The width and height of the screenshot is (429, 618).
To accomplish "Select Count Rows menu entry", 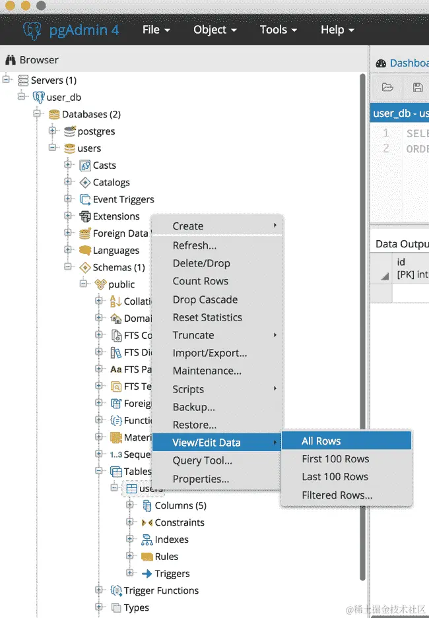I will [x=217, y=282].
